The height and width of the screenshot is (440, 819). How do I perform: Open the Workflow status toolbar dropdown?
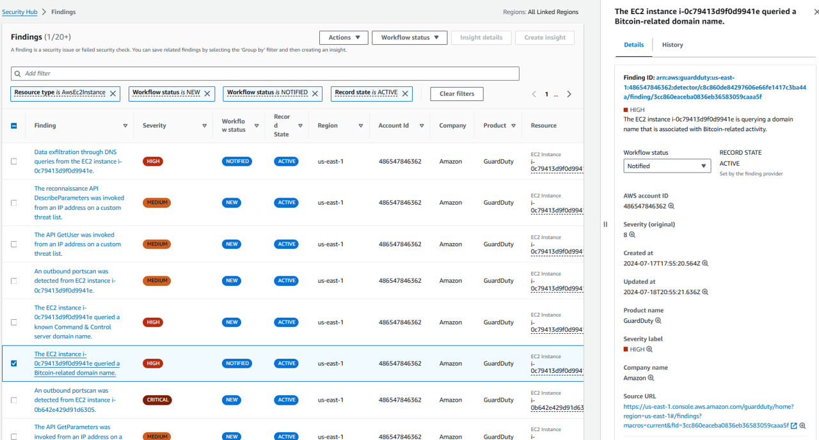tap(409, 38)
